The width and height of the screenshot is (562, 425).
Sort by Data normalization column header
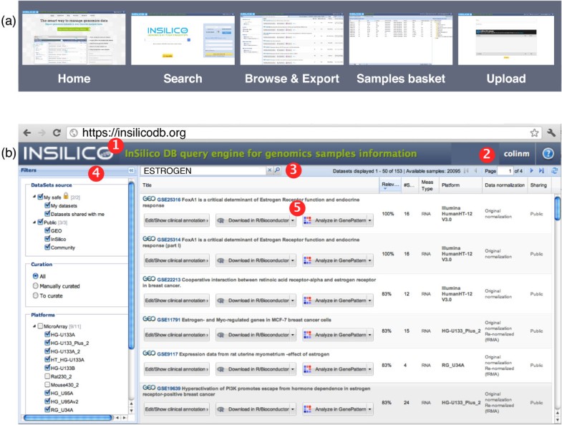click(x=505, y=185)
